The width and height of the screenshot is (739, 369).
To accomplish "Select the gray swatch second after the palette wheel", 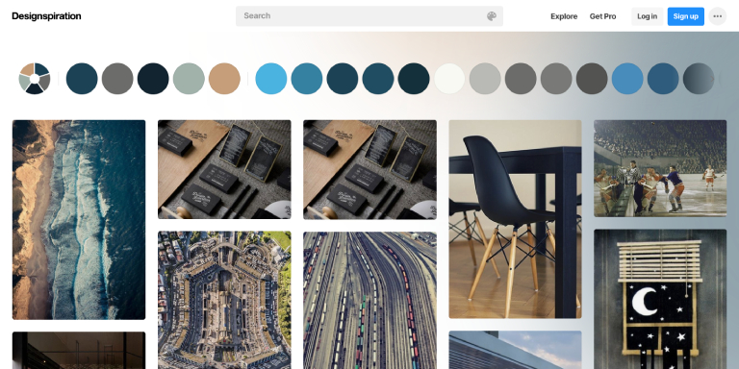I will 117,79.
